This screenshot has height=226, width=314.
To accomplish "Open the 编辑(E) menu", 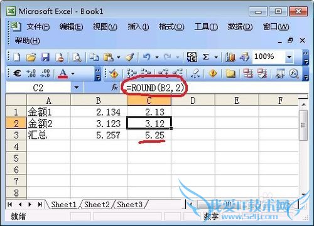I will pyautogui.click(x=71, y=27).
